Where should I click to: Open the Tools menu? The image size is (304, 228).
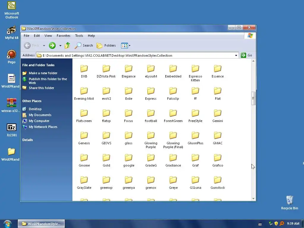[x=79, y=36]
